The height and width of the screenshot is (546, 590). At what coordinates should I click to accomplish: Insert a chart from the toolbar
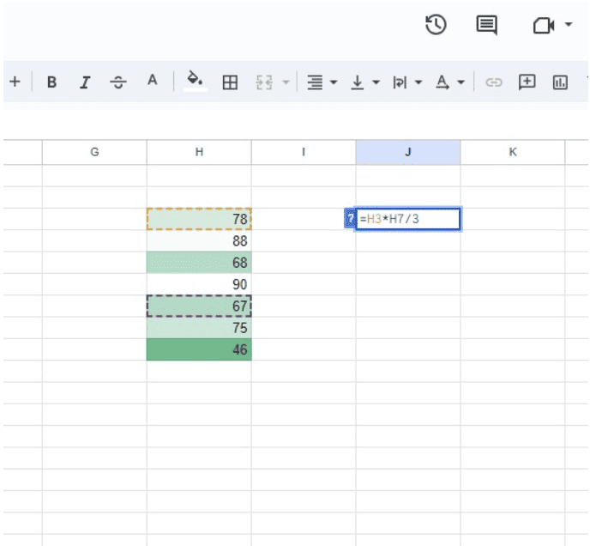pyautogui.click(x=560, y=82)
